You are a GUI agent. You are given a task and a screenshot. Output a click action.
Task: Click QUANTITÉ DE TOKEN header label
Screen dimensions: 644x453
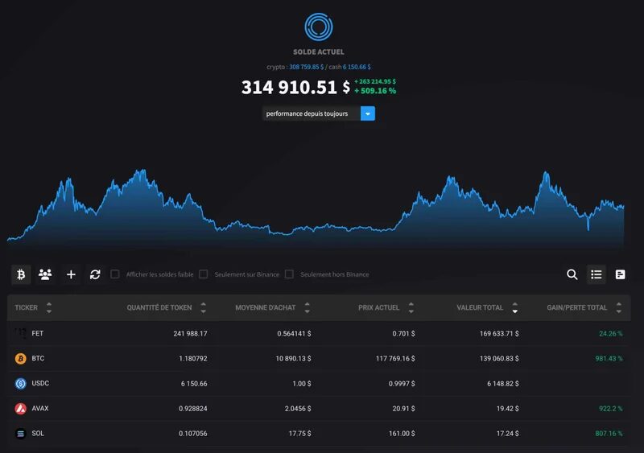click(x=159, y=307)
